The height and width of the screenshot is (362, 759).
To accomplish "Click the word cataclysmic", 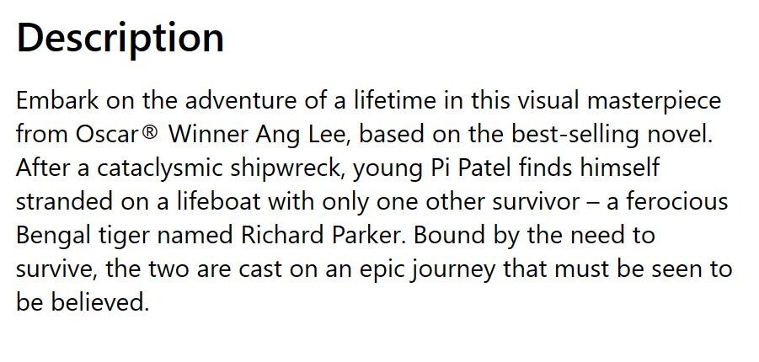I will [160, 169].
